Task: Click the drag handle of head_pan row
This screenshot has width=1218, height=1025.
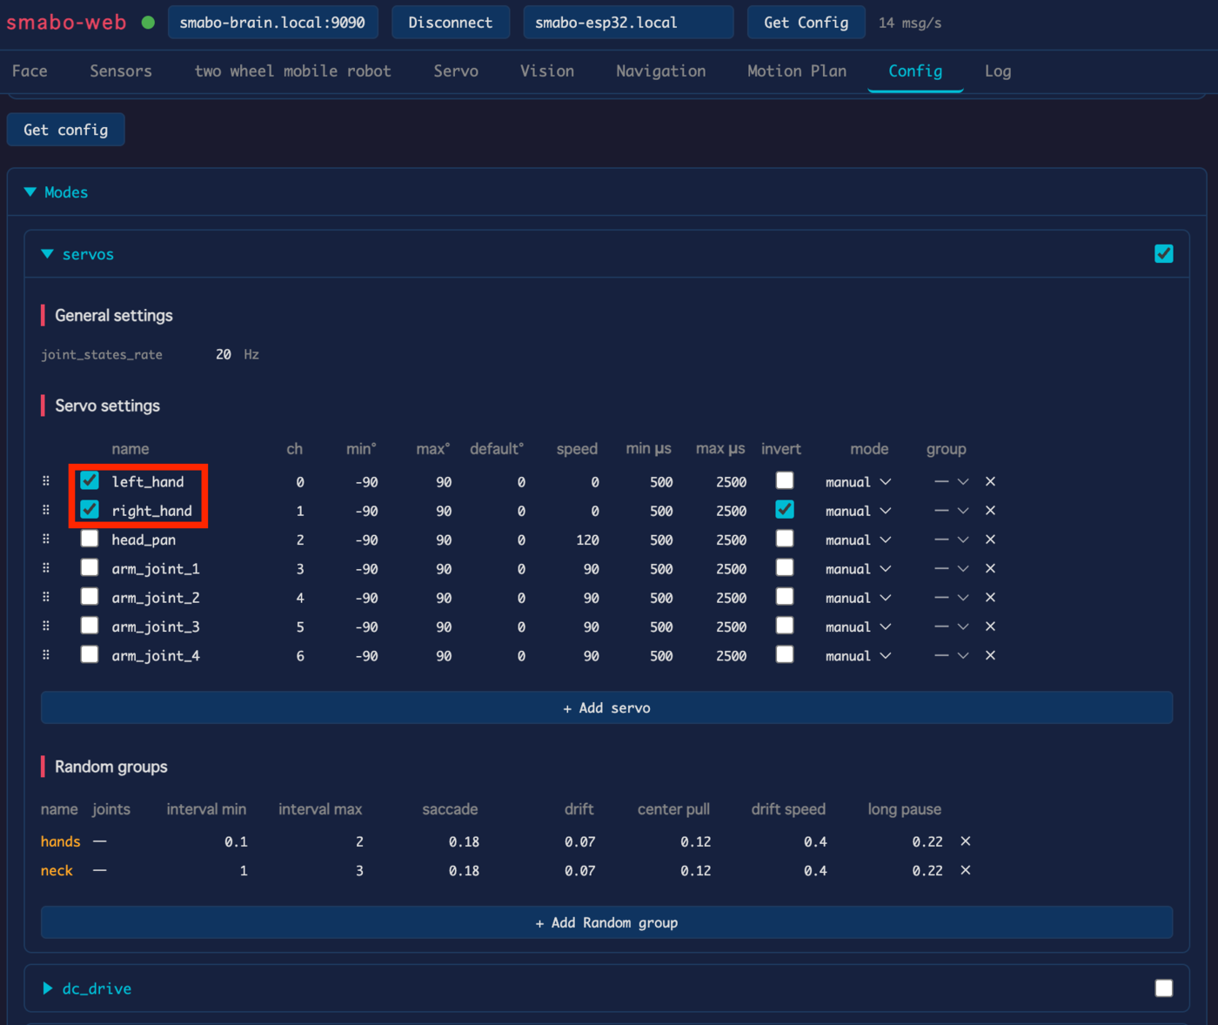Action: tap(46, 539)
